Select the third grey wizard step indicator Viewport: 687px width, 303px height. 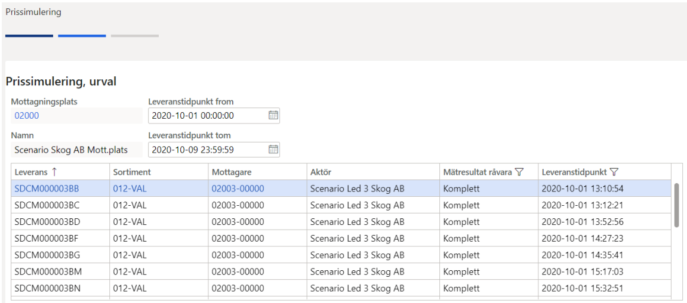tap(135, 35)
